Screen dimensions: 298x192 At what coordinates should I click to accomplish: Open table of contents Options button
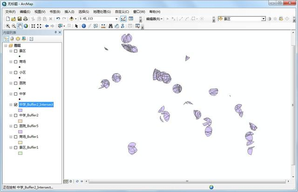(31, 39)
